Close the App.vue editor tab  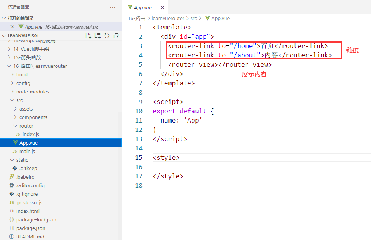point(162,7)
